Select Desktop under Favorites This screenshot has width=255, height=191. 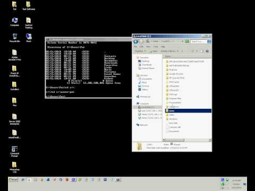143,61
